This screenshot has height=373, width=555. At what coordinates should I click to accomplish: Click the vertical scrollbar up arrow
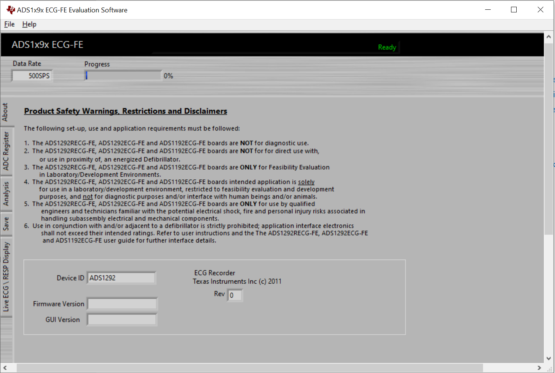click(x=549, y=37)
